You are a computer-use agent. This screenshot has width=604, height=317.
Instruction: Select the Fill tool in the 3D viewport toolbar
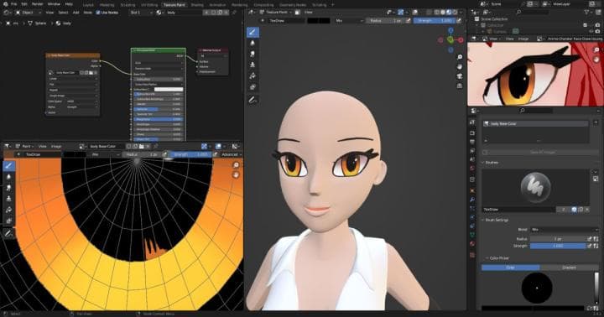[253, 75]
